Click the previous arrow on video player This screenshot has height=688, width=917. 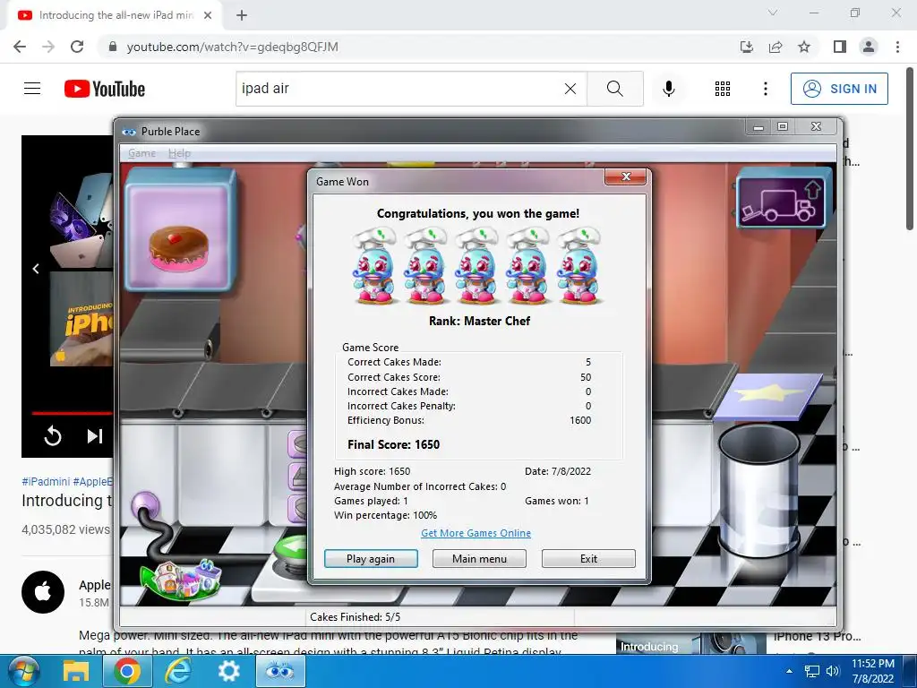pyautogui.click(x=36, y=269)
